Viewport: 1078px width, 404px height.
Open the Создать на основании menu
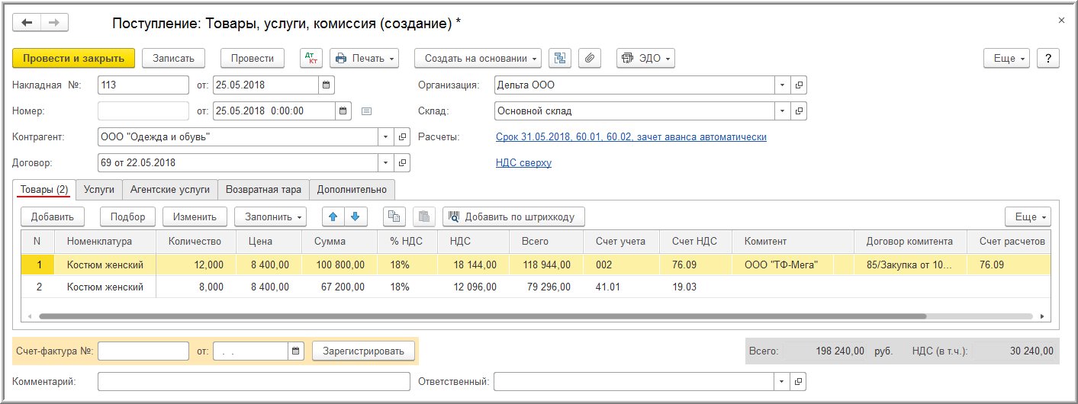(x=478, y=58)
